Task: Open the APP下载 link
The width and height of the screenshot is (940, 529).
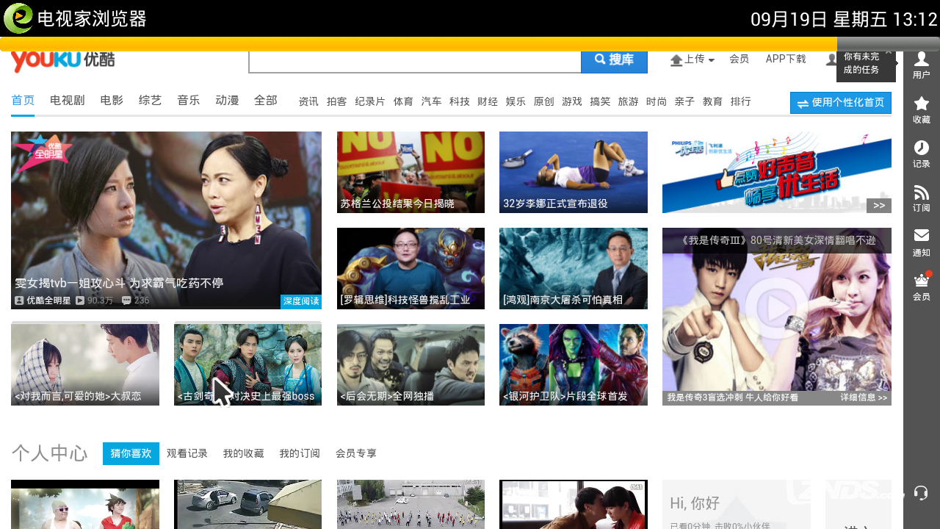Action: [x=785, y=60]
